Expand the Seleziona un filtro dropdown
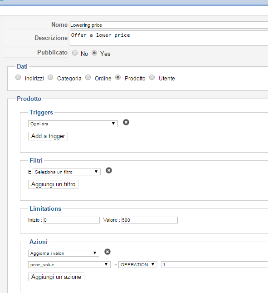 (67, 172)
